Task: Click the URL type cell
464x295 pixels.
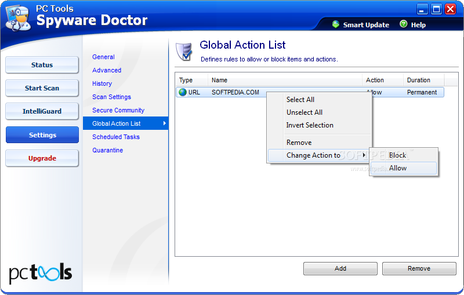Action: [194, 92]
